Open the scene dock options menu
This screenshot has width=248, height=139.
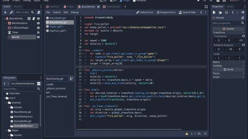(41, 7)
